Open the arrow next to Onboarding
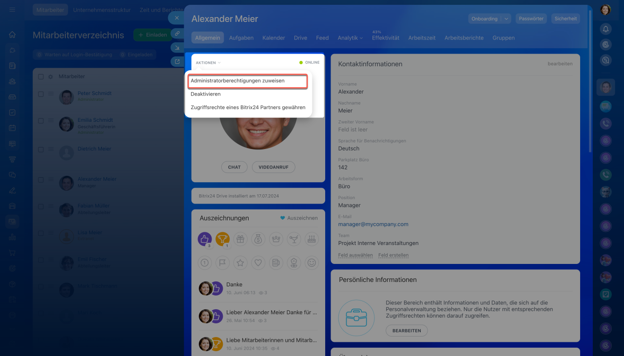The height and width of the screenshot is (356, 624). tap(507, 19)
